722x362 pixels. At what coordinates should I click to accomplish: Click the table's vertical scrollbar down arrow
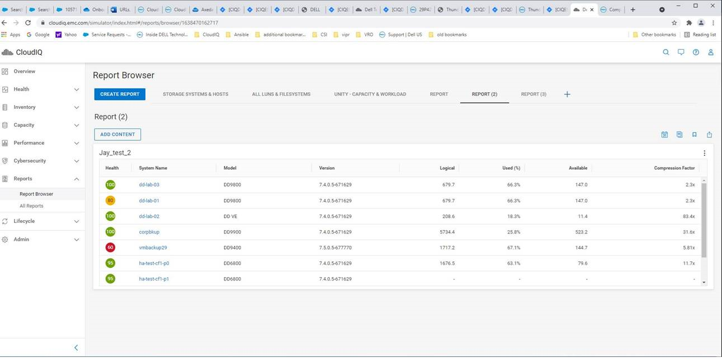(704, 283)
